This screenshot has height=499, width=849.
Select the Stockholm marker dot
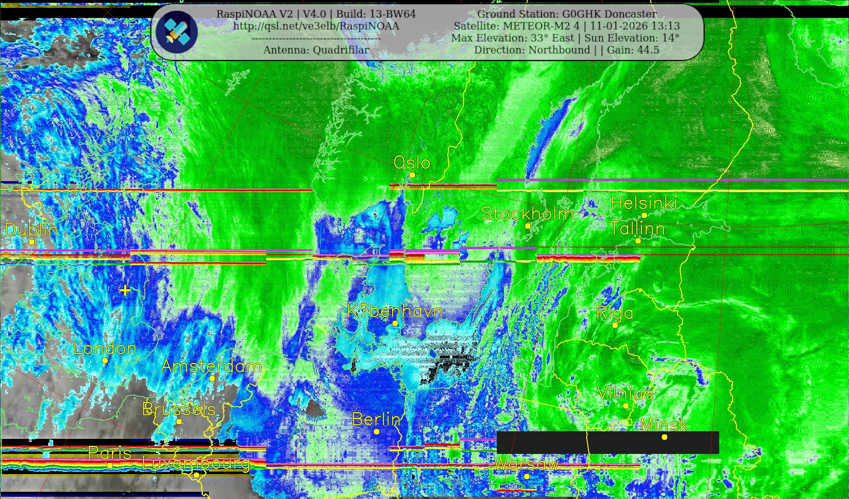point(528,226)
